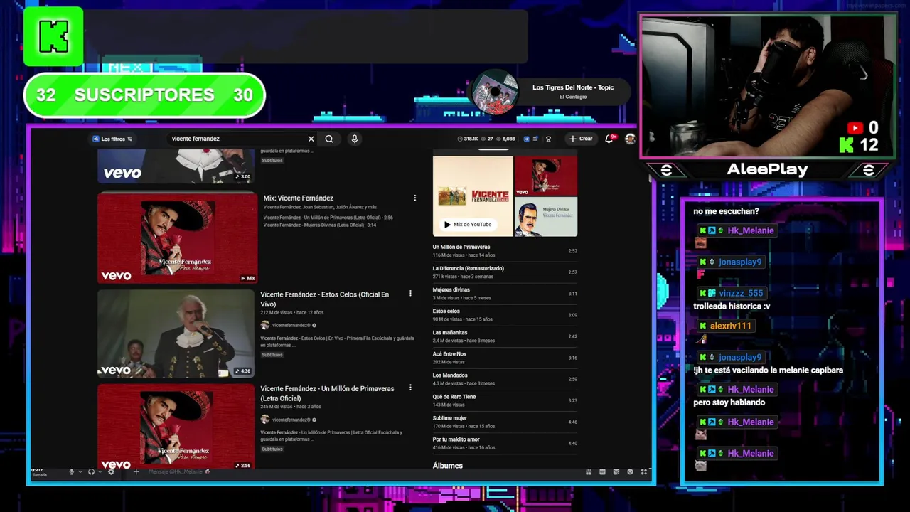Click the plus attach button in Discord
The width and height of the screenshot is (910, 512).
tap(136, 472)
